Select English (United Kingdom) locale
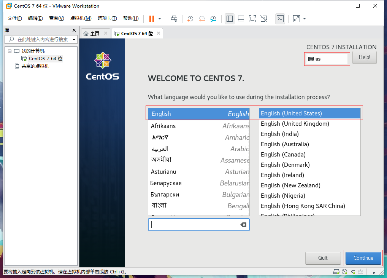 (x=310, y=124)
